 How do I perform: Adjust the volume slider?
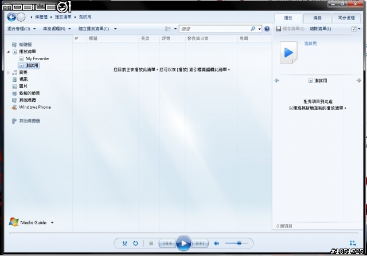coord(236,243)
